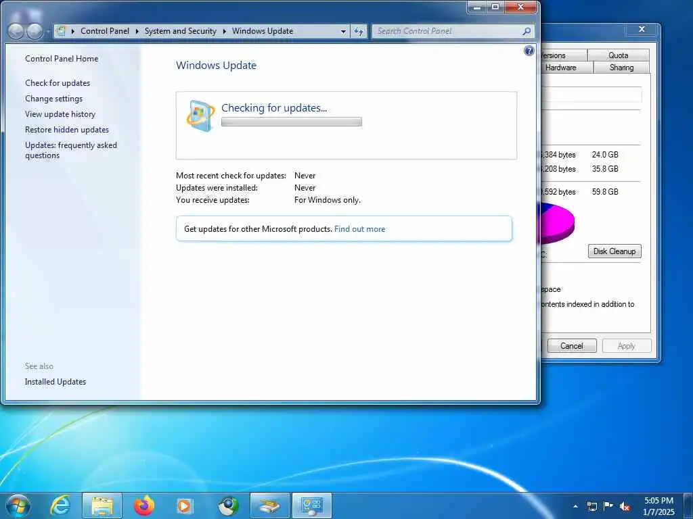Launch Internet Explorer from taskbar

[60, 505]
